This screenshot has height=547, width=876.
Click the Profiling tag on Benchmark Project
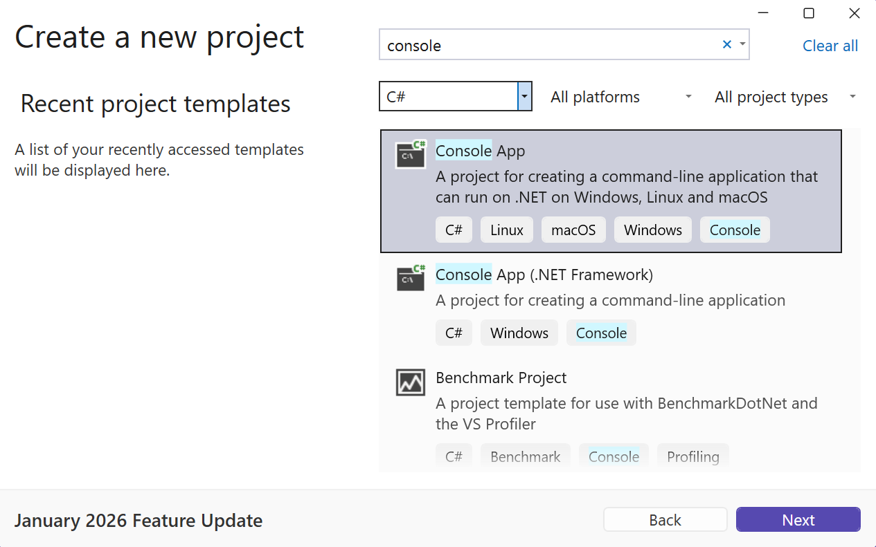click(692, 456)
